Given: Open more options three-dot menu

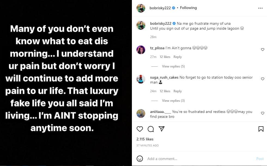Looking at the screenshot, I should tap(260, 8).
